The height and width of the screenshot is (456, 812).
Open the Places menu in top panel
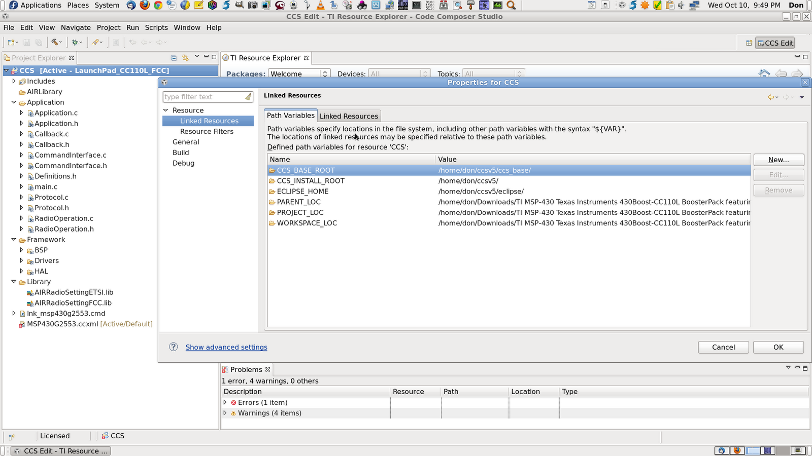point(78,5)
